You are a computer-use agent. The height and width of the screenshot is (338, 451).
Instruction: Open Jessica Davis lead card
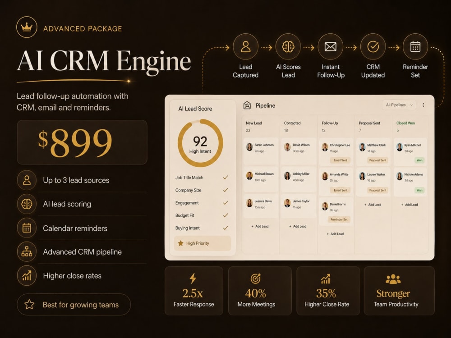(x=261, y=206)
